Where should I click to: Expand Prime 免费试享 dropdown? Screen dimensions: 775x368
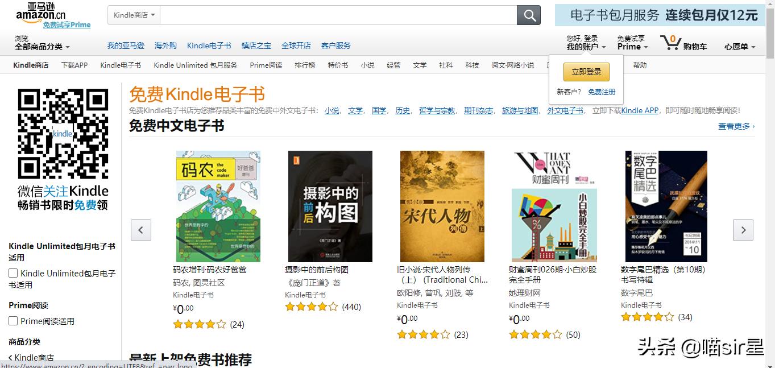pyautogui.click(x=633, y=47)
